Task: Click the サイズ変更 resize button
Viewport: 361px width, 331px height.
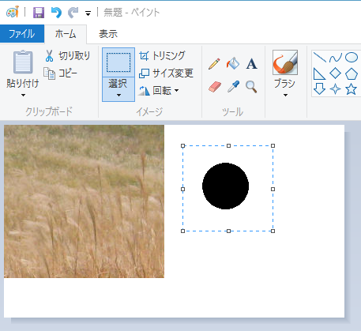Action: 166,73
